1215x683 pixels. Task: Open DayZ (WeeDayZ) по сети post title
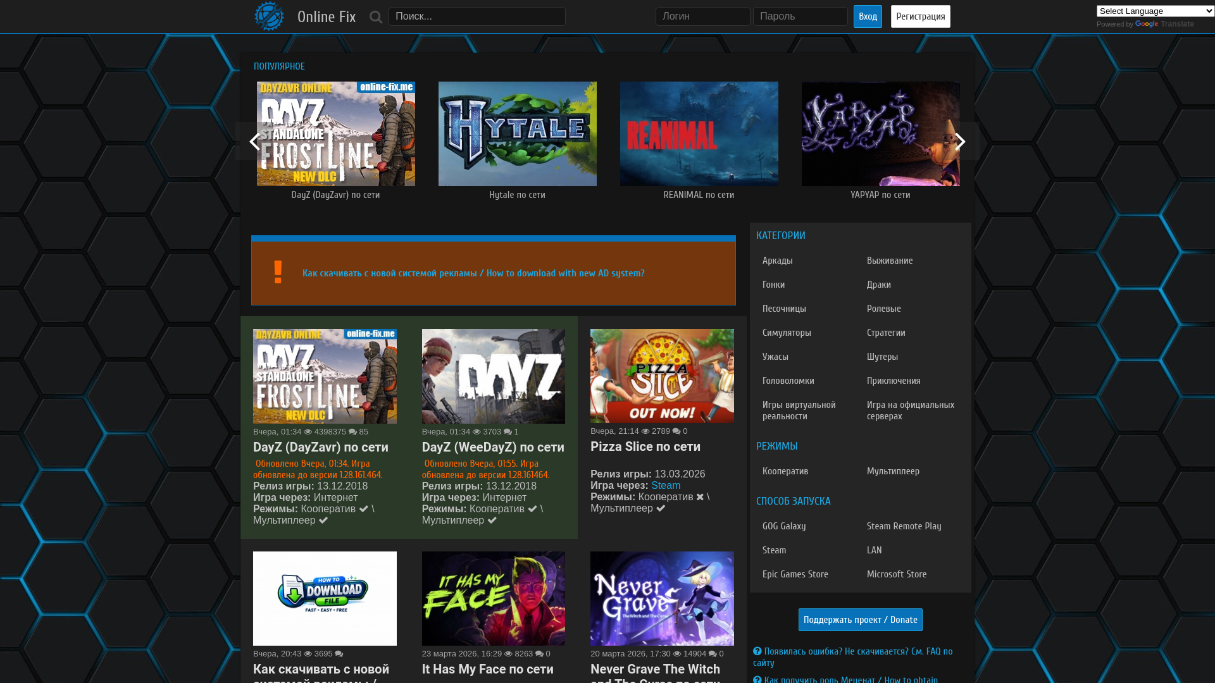[x=493, y=447]
